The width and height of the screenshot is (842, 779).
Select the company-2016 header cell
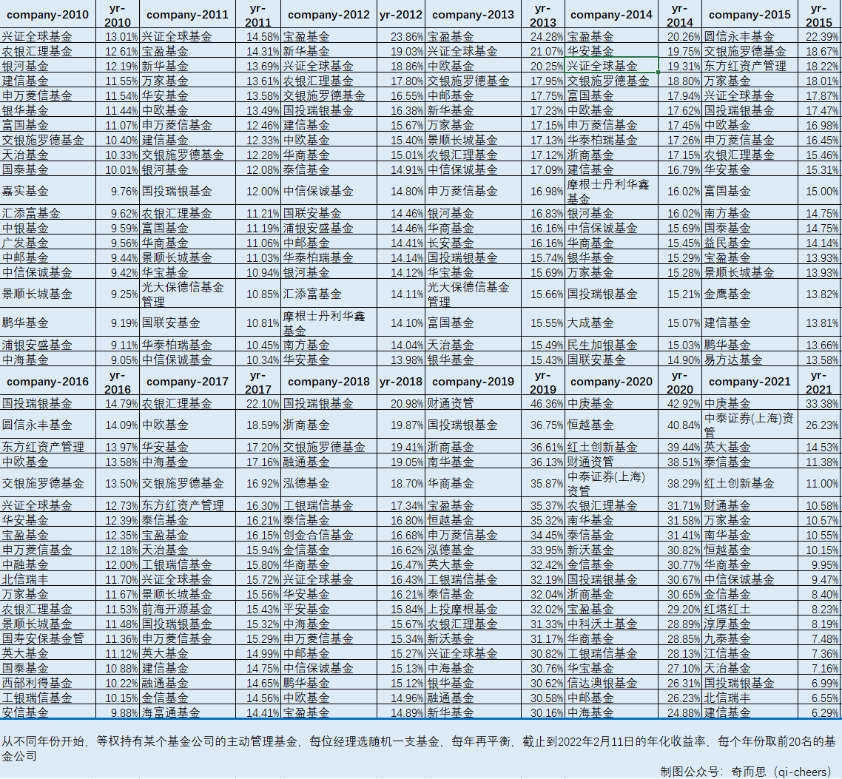click(x=48, y=382)
